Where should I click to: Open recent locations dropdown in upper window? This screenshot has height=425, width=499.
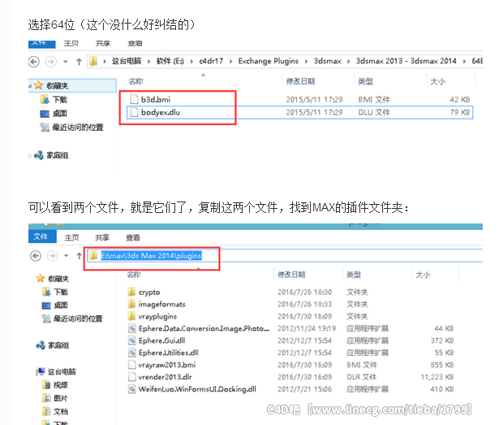[66, 62]
